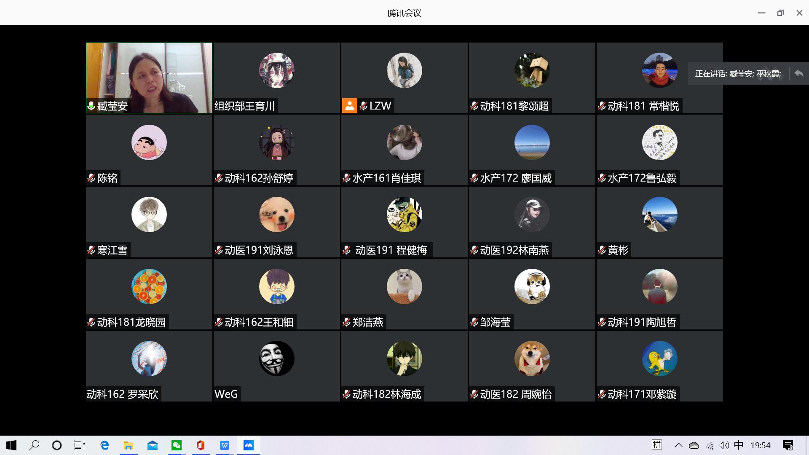
Task: Expand hidden system tray icons
Action: coord(678,445)
